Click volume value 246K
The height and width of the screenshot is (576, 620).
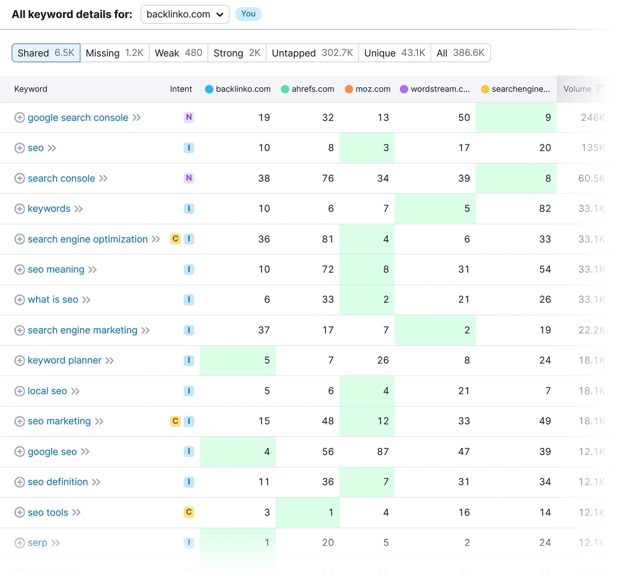pyautogui.click(x=593, y=118)
